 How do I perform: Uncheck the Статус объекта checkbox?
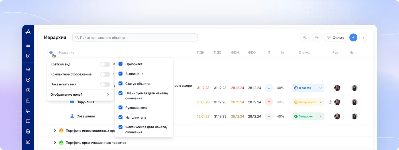[x=121, y=84]
